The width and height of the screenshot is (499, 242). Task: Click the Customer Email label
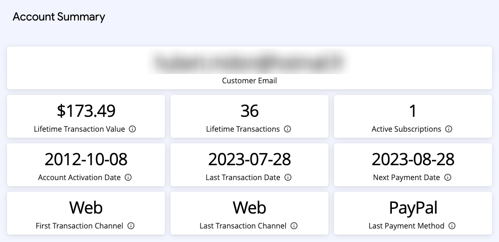coord(250,81)
